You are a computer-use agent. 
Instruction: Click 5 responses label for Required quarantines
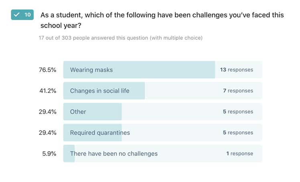[238, 133]
